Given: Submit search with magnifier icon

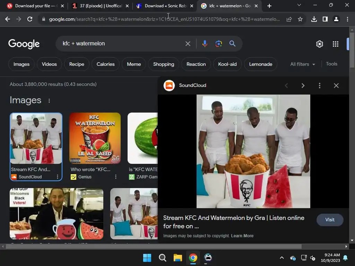Looking at the screenshot, I should pyautogui.click(x=232, y=44).
